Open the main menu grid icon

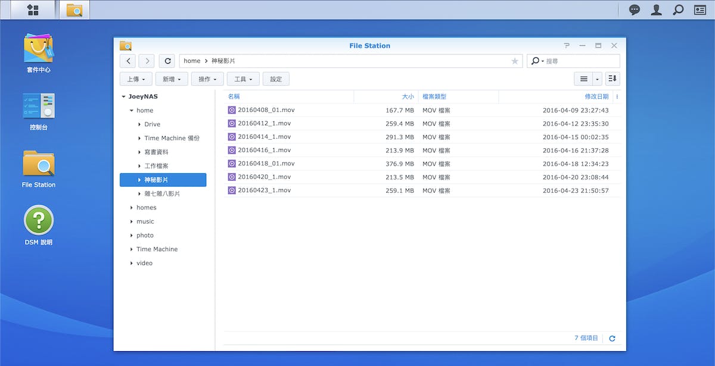(x=33, y=10)
